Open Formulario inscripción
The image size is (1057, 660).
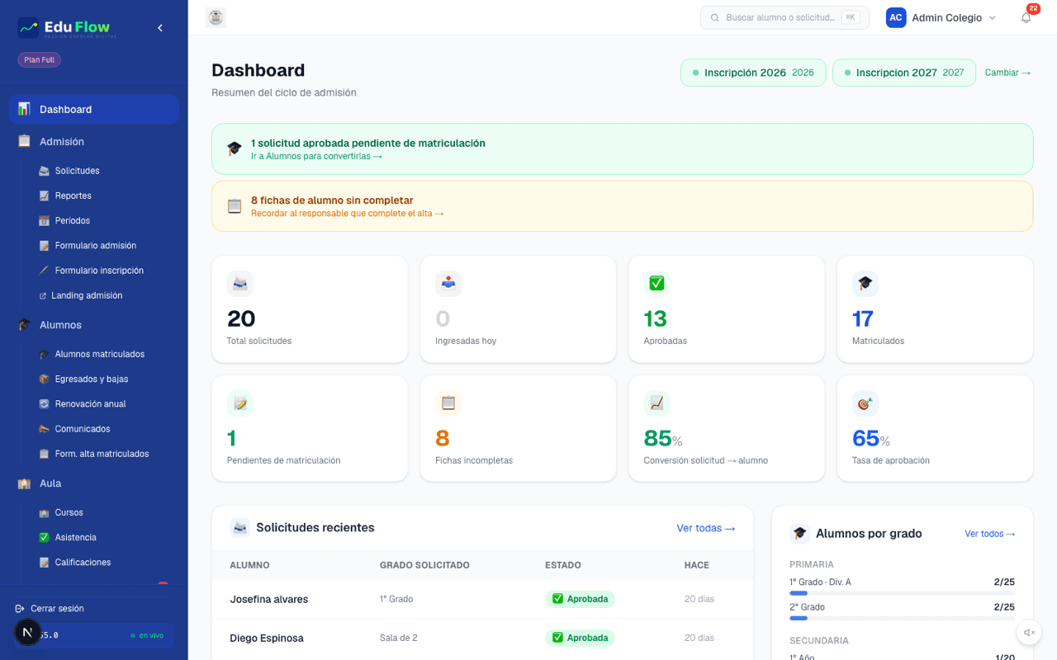click(101, 271)
